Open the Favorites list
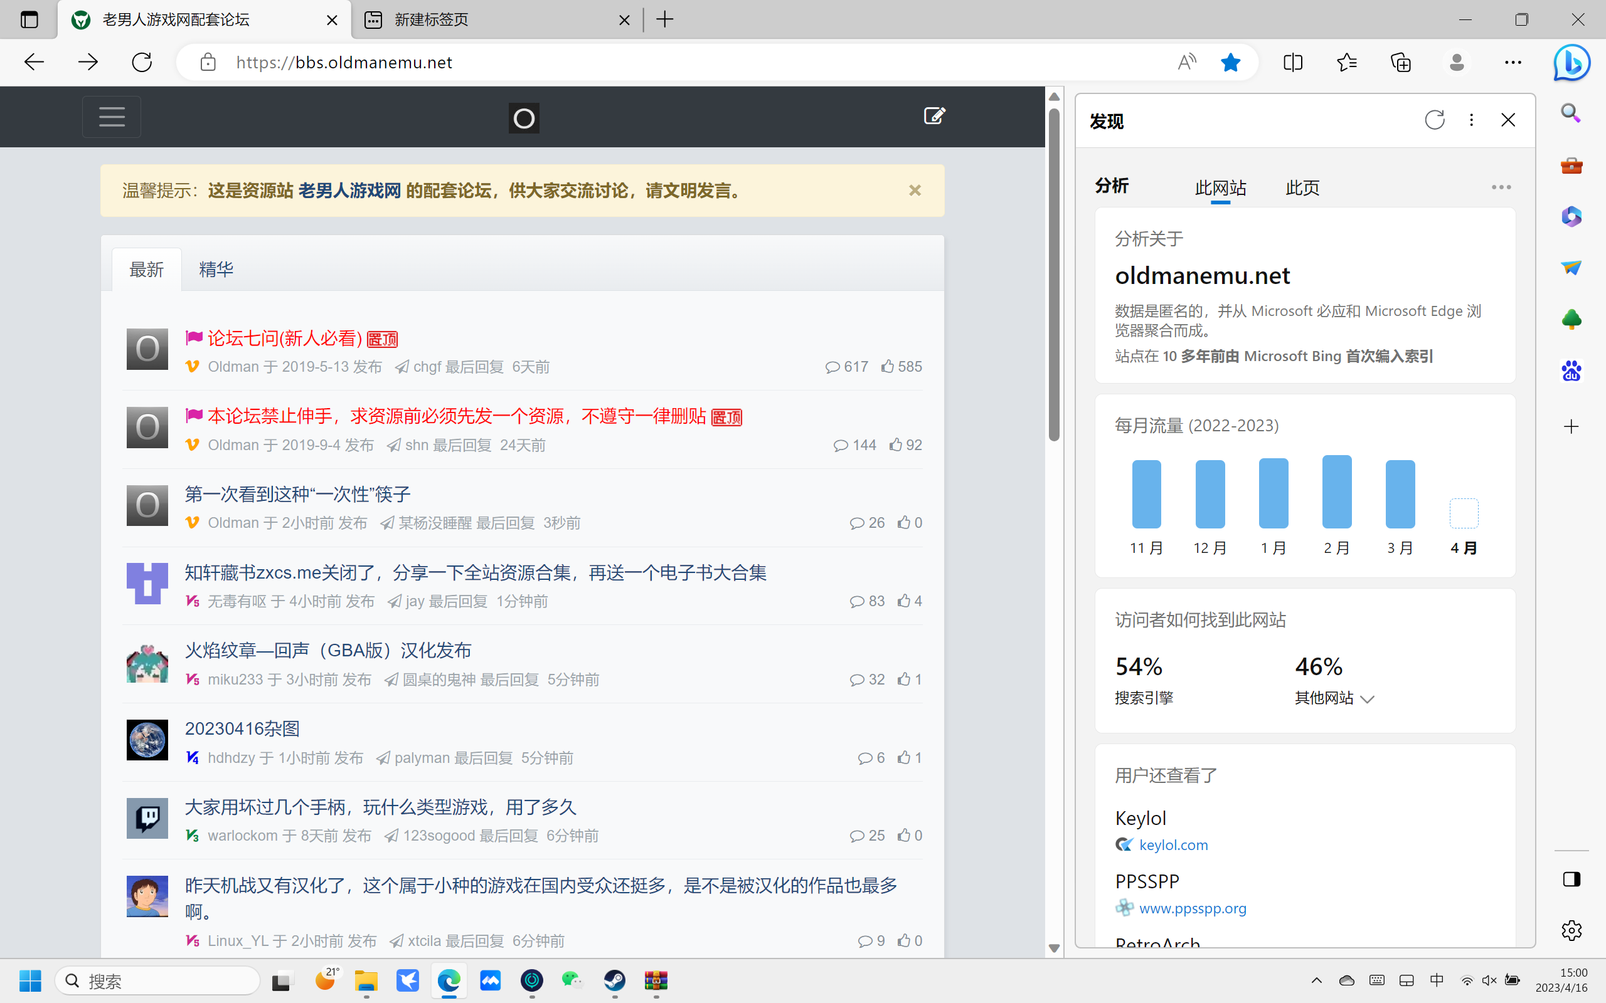The width and height of the screenshot is (1606, 1003). (x=1346, y=62)
